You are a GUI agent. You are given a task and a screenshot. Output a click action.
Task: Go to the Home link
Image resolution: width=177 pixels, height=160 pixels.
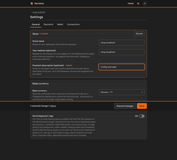[131, 3]
